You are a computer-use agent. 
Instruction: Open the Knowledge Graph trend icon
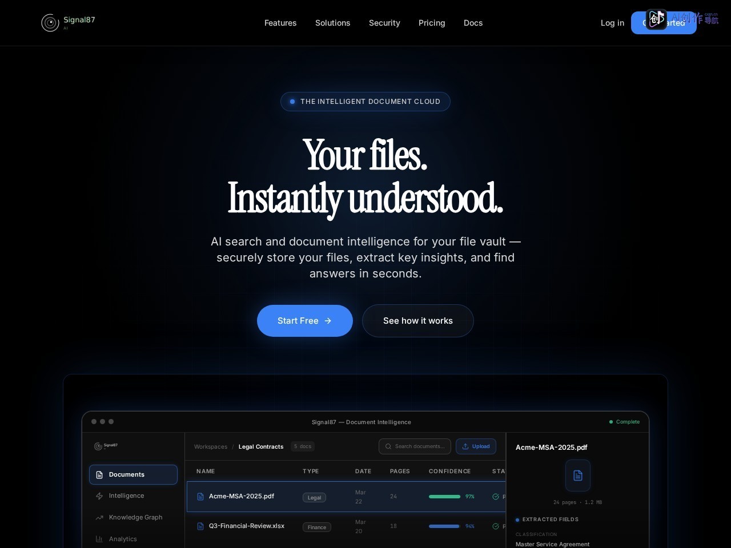point(99,518)
